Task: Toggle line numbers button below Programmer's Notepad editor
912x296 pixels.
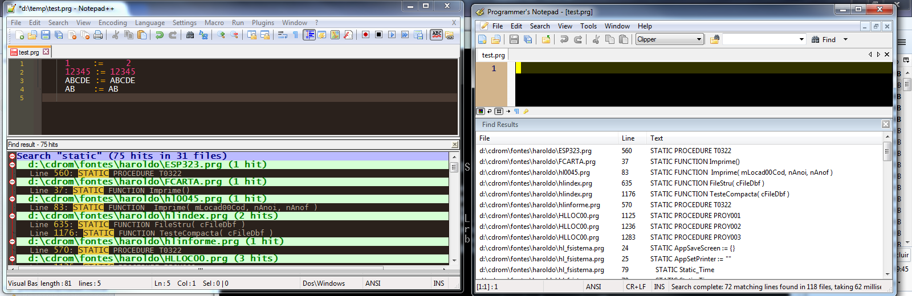Action: pyautogui.click(x=499, y=112)
